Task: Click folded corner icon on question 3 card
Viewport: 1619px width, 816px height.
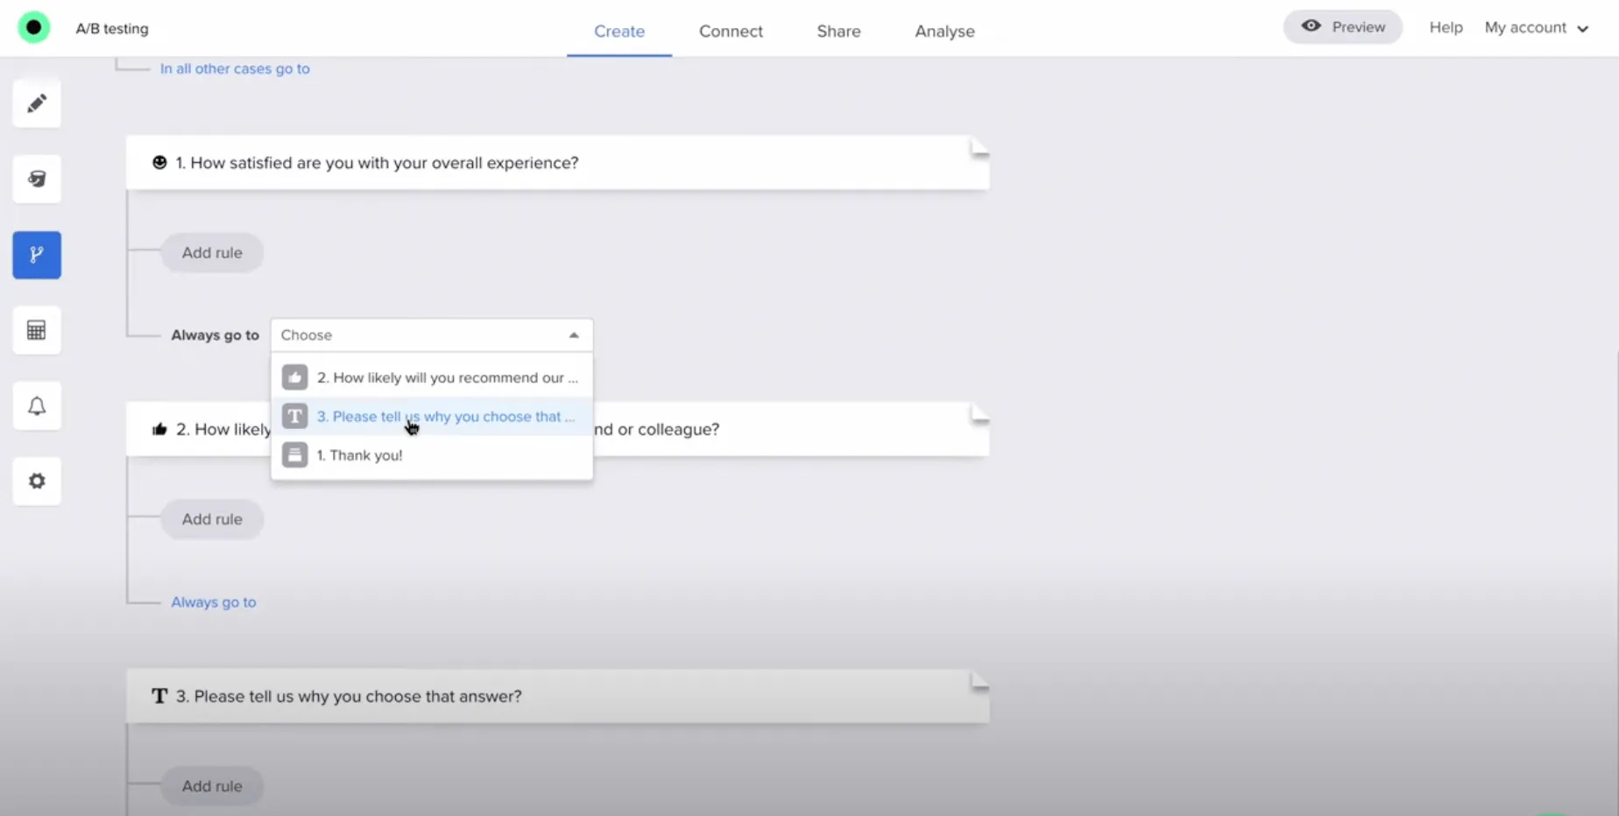Action: [979, 681]
